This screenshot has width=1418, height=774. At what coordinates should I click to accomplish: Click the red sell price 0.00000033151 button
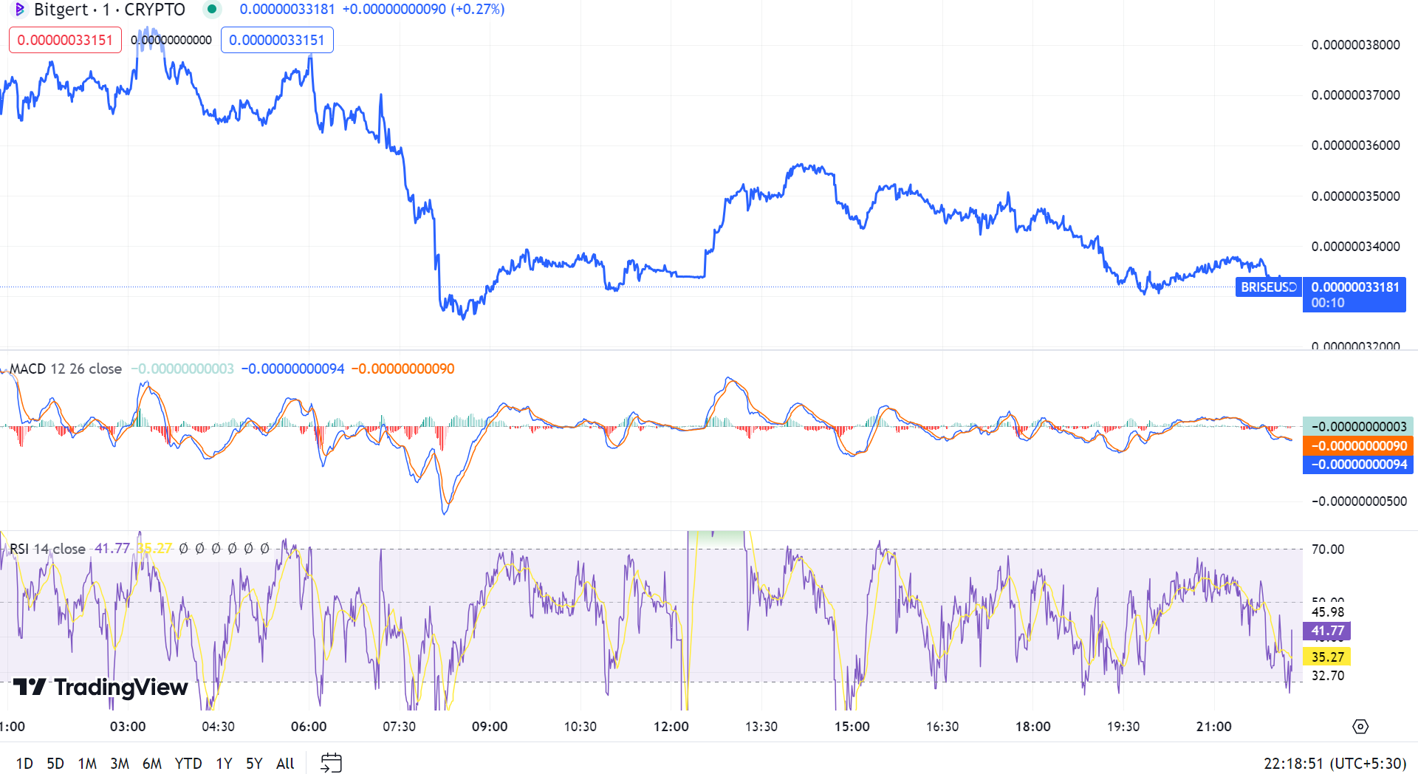click(x=65, y=40)
